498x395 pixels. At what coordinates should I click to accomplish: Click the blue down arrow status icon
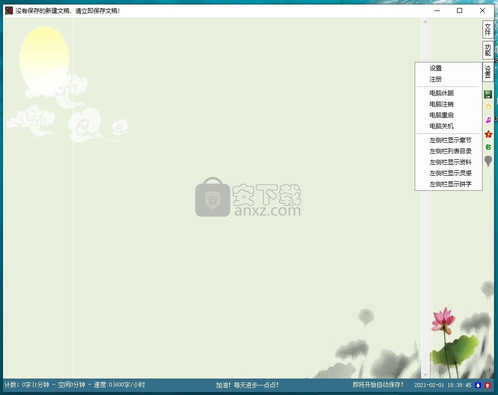tap(478, 385)
